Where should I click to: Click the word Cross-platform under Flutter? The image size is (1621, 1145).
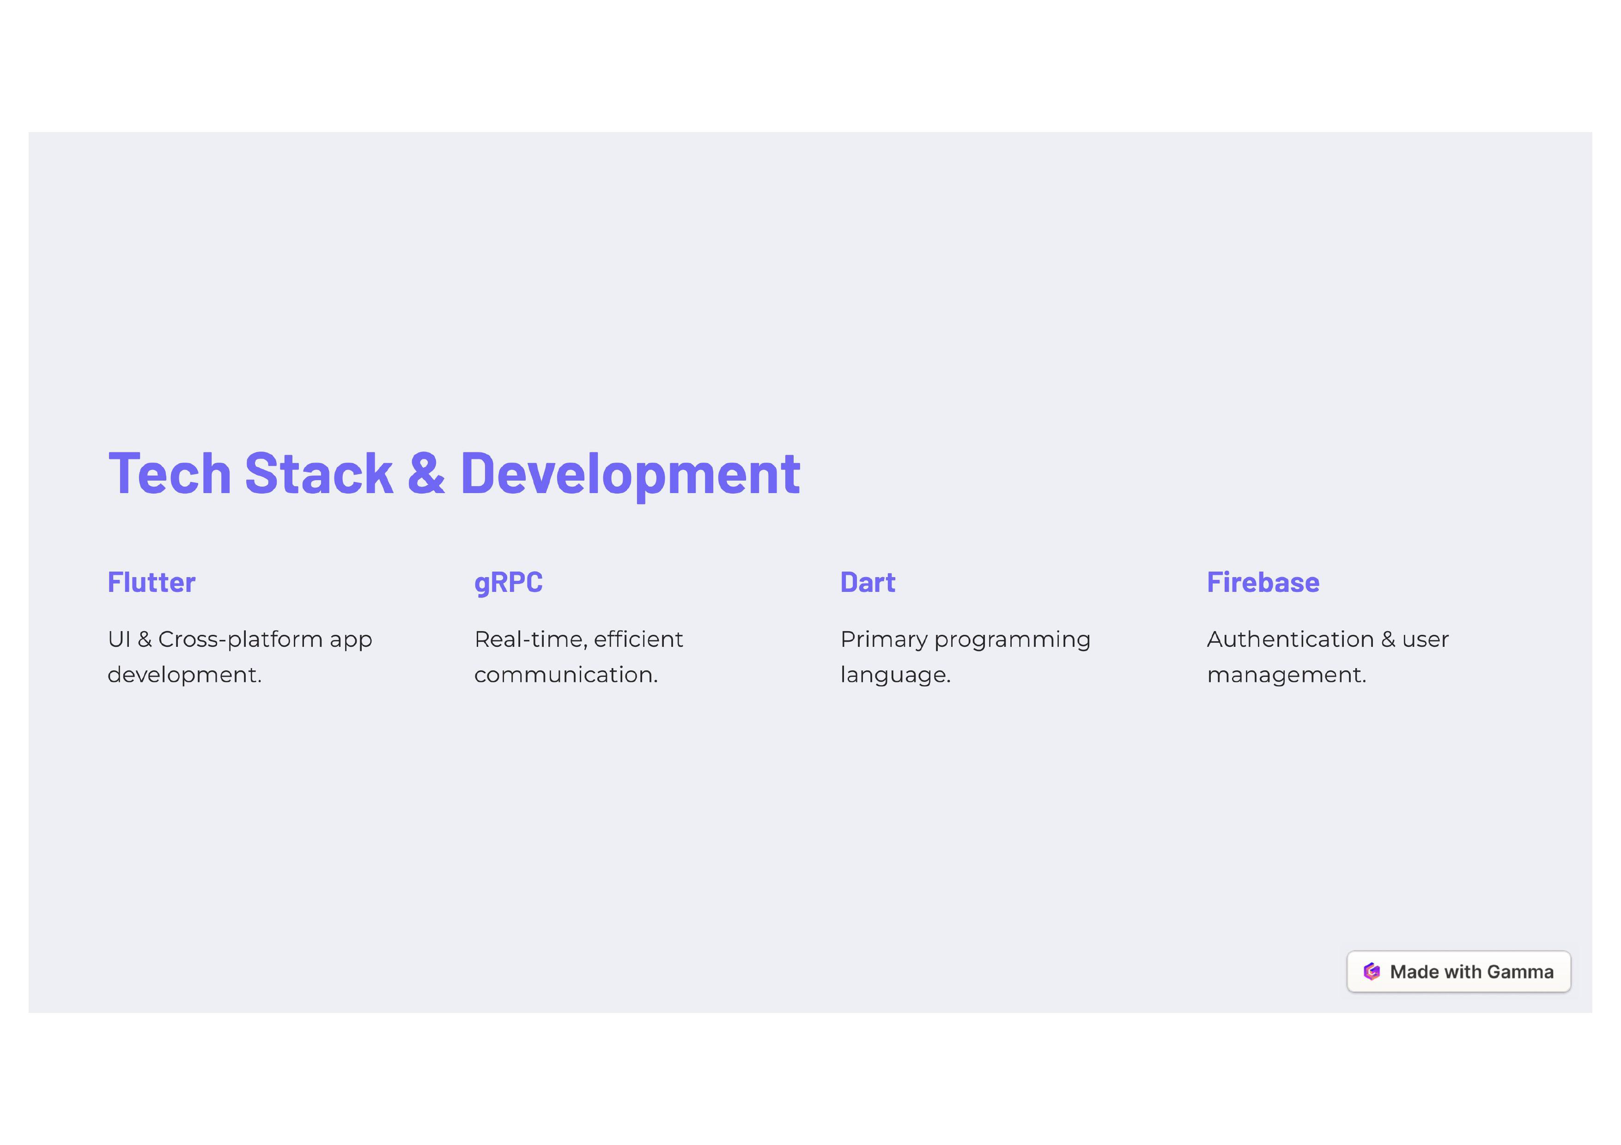[240, 639]
